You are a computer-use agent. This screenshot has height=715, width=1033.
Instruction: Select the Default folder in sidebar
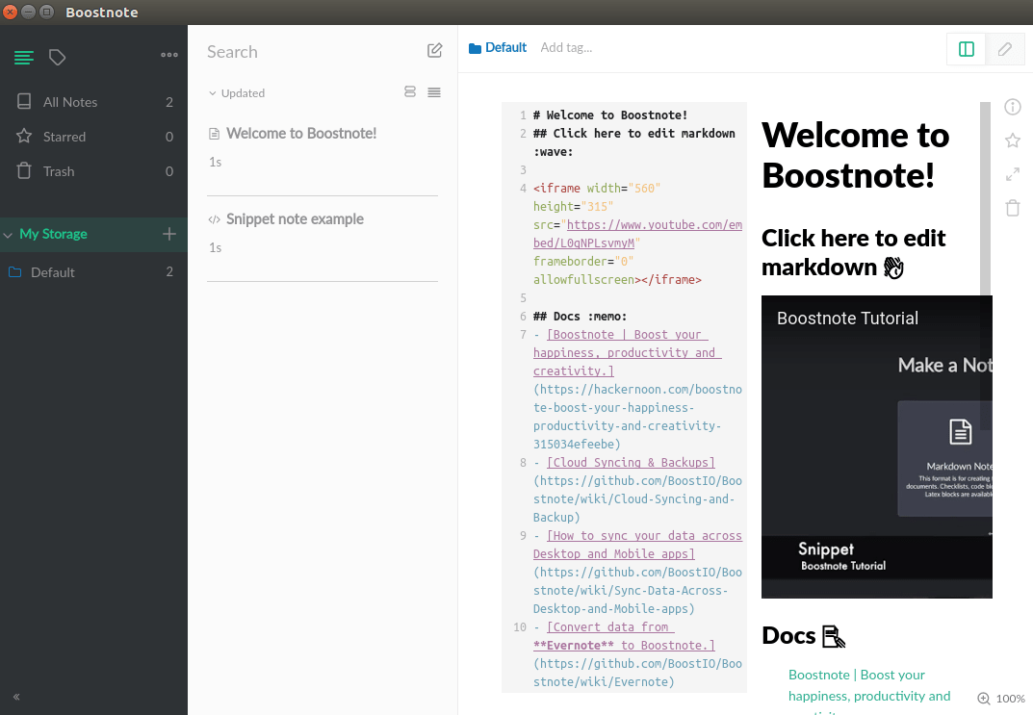click(x=93, y=272)
